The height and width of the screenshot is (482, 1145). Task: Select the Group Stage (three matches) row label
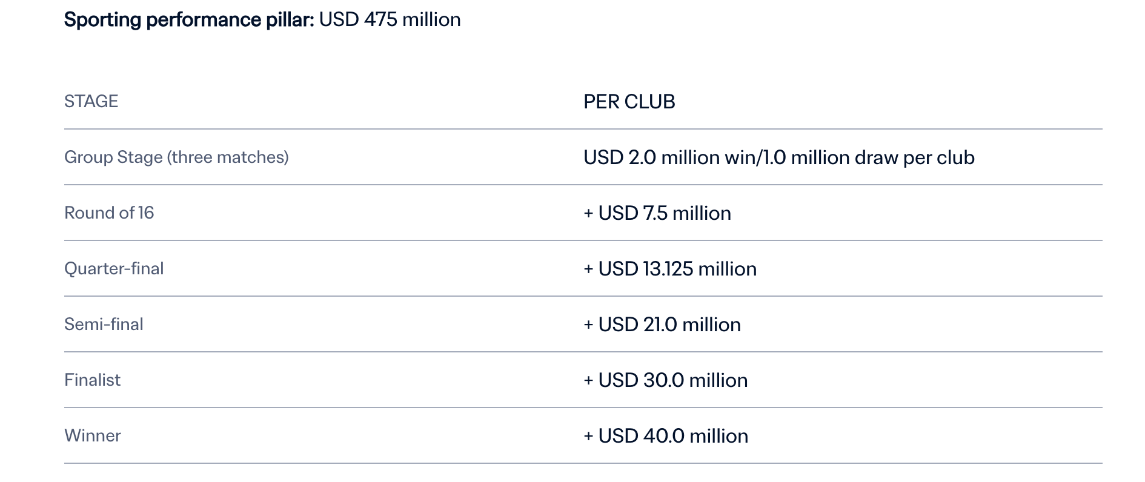176,157
